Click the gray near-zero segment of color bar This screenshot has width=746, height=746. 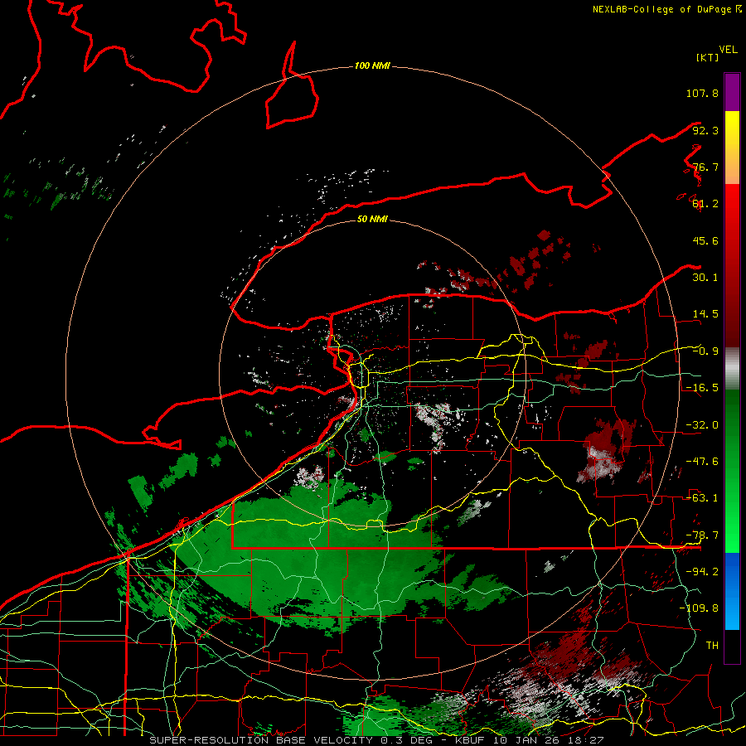[732, 369]
